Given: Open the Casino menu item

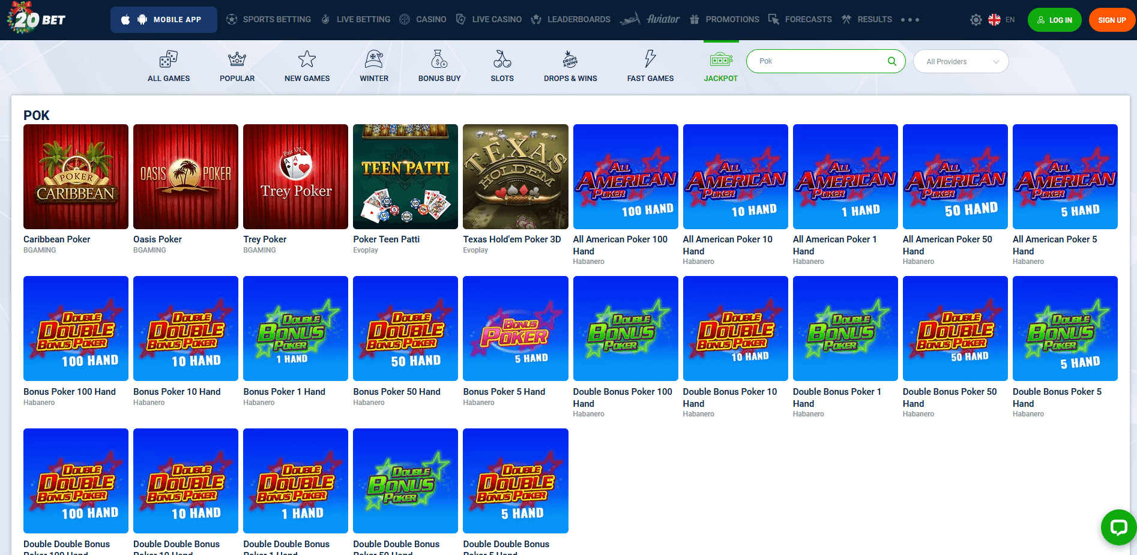Looking at the screenshot, I should (x=423, y=19).
